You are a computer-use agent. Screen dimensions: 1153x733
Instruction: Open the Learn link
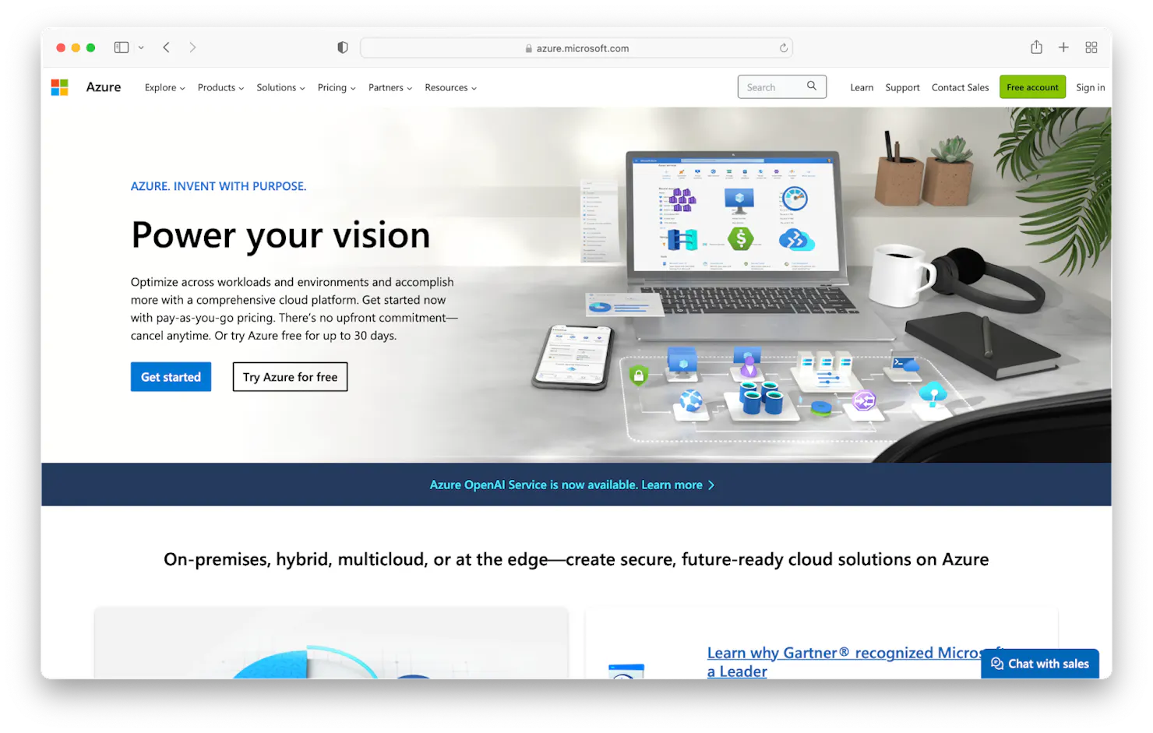point(862,88)
